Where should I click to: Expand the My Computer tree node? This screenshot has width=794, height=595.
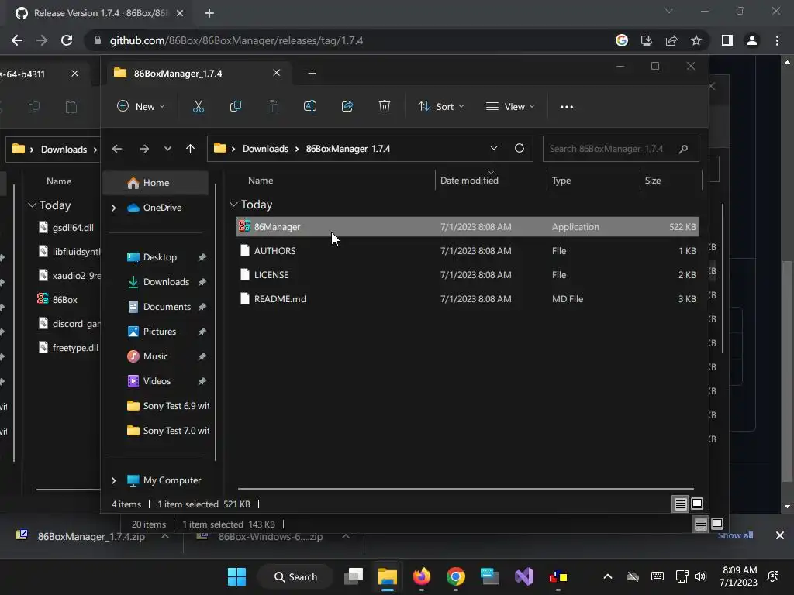click(113, 480)
